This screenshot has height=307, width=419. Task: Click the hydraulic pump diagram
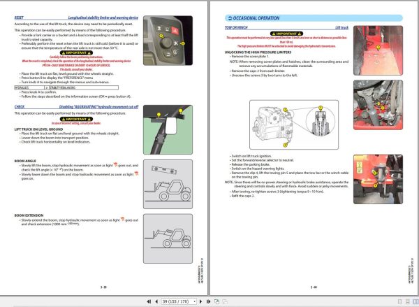pos(294,124)
